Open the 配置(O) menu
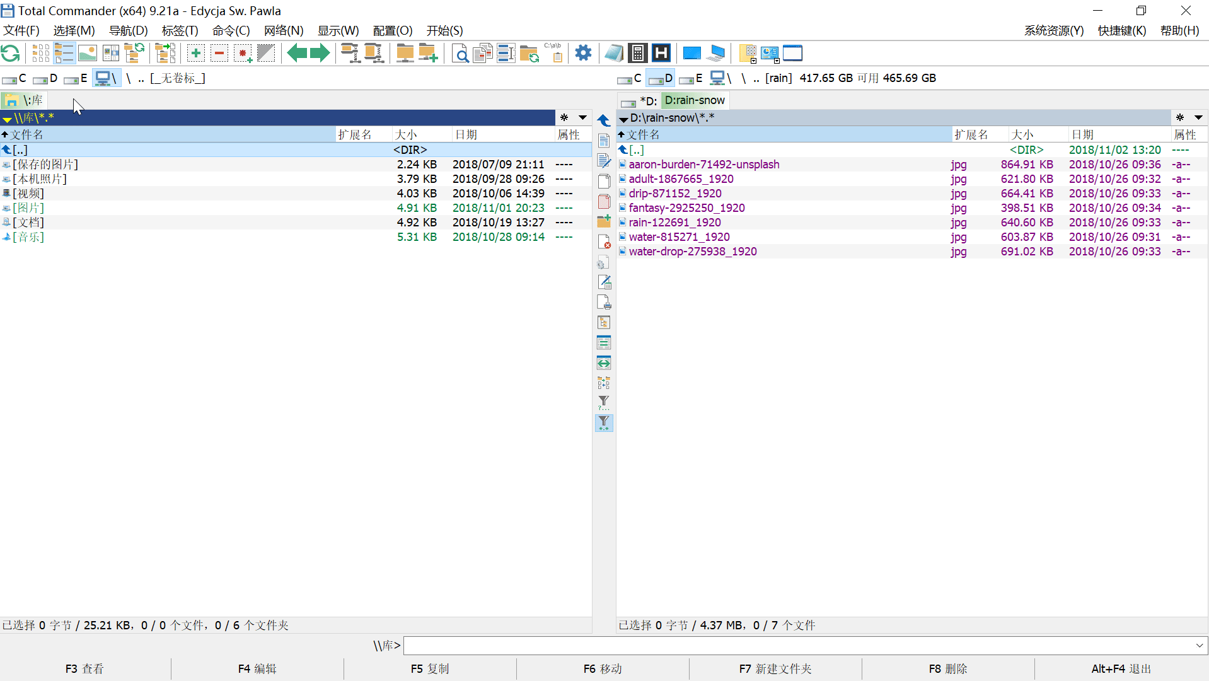This screenshot has height=681, width=1209. click(x=393, y=31)
